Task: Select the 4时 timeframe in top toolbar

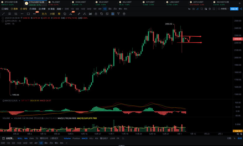Action: 100,9
